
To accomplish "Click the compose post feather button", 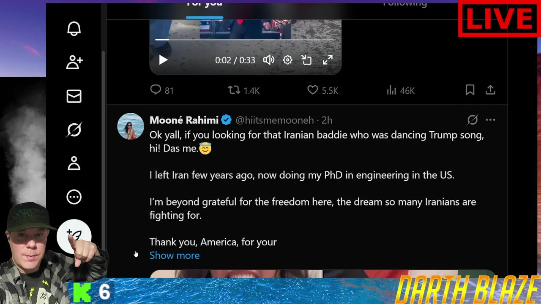I will [74, 235].
